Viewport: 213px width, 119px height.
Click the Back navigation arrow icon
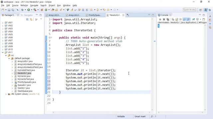click(x=108, y=10)
